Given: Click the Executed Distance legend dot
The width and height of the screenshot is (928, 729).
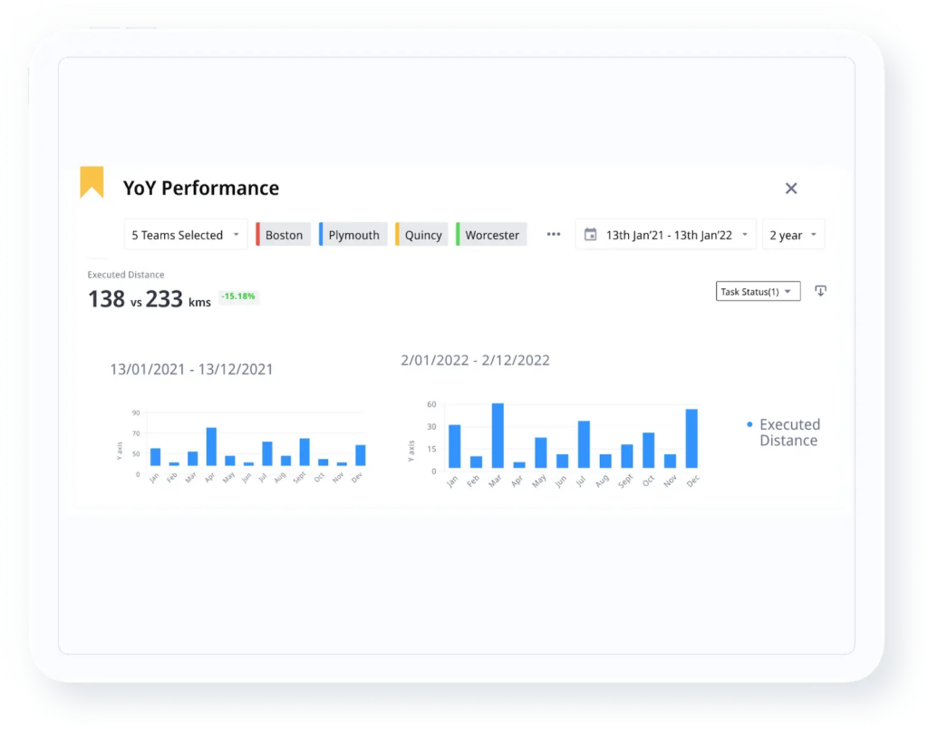Looking at the screenshot, I should 749,424.
